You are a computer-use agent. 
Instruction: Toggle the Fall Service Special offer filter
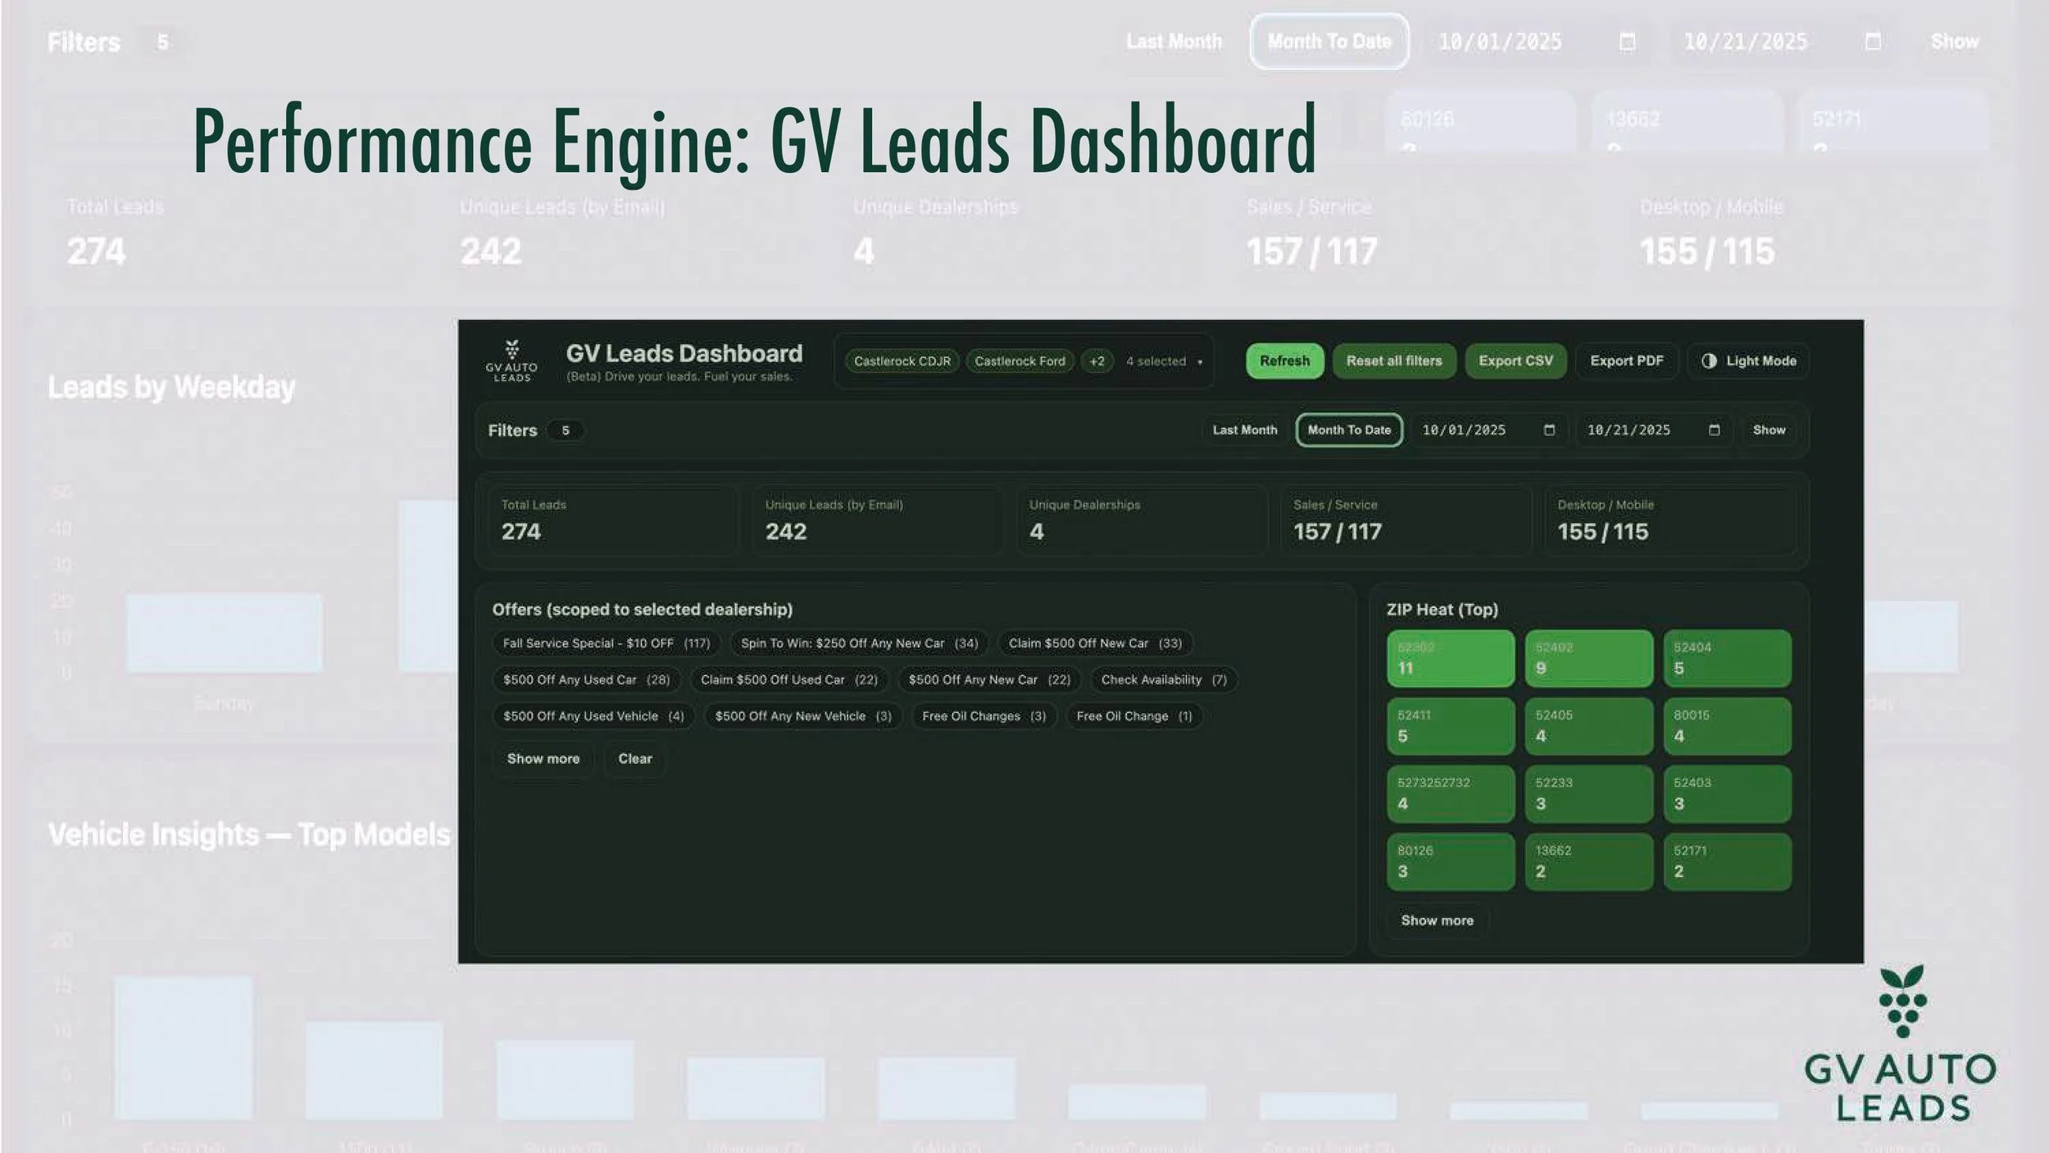(x=606, y=643)
